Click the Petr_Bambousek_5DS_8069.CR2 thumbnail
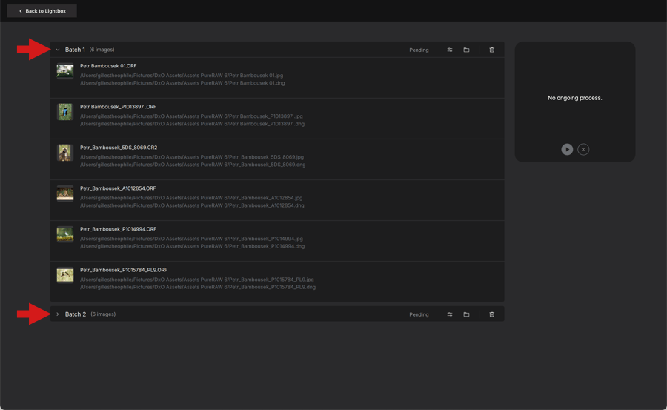Screen dimensions: 667x410 pyautogui.click(x=65, y=153)
